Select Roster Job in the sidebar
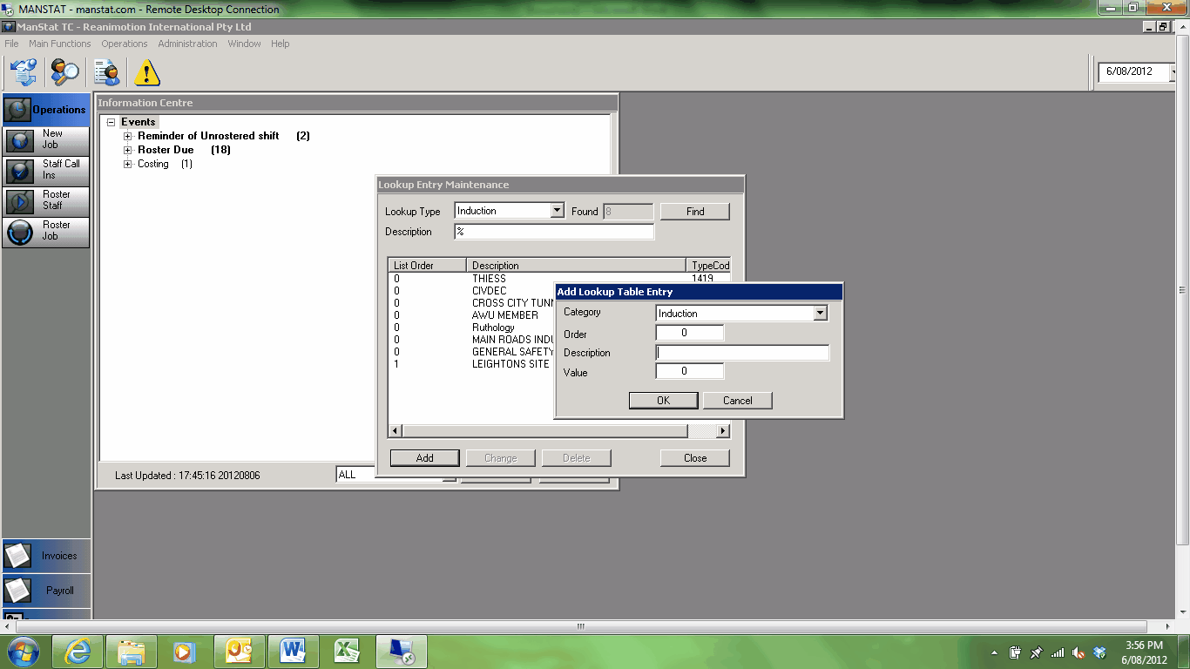 coord(46,231)
